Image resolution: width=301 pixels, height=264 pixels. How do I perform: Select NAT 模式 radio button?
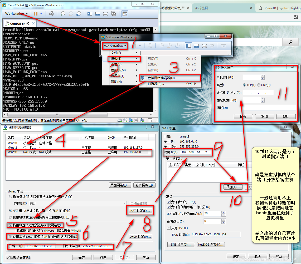click(x=10, y=211)
